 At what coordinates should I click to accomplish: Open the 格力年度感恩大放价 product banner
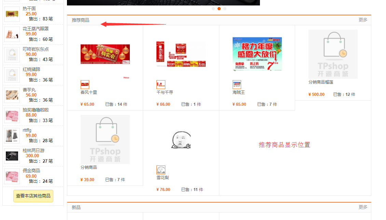tap(257, 54)
